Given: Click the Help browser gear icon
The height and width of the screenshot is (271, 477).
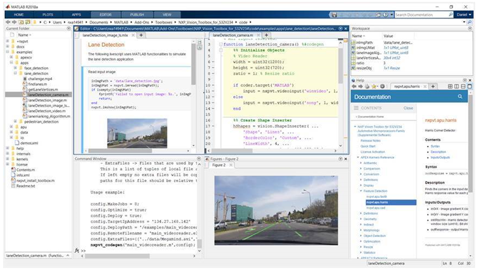Looking at the screenshot, I should [382, 86].
